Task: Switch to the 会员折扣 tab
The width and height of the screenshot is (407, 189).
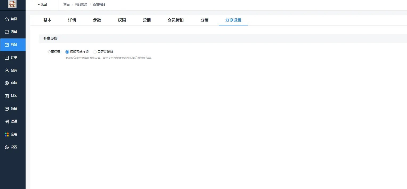Action: [176, 20]
